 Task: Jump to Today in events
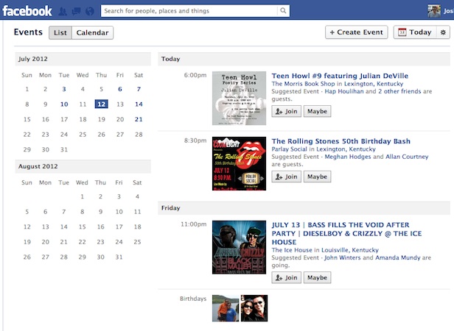(415, 32)
